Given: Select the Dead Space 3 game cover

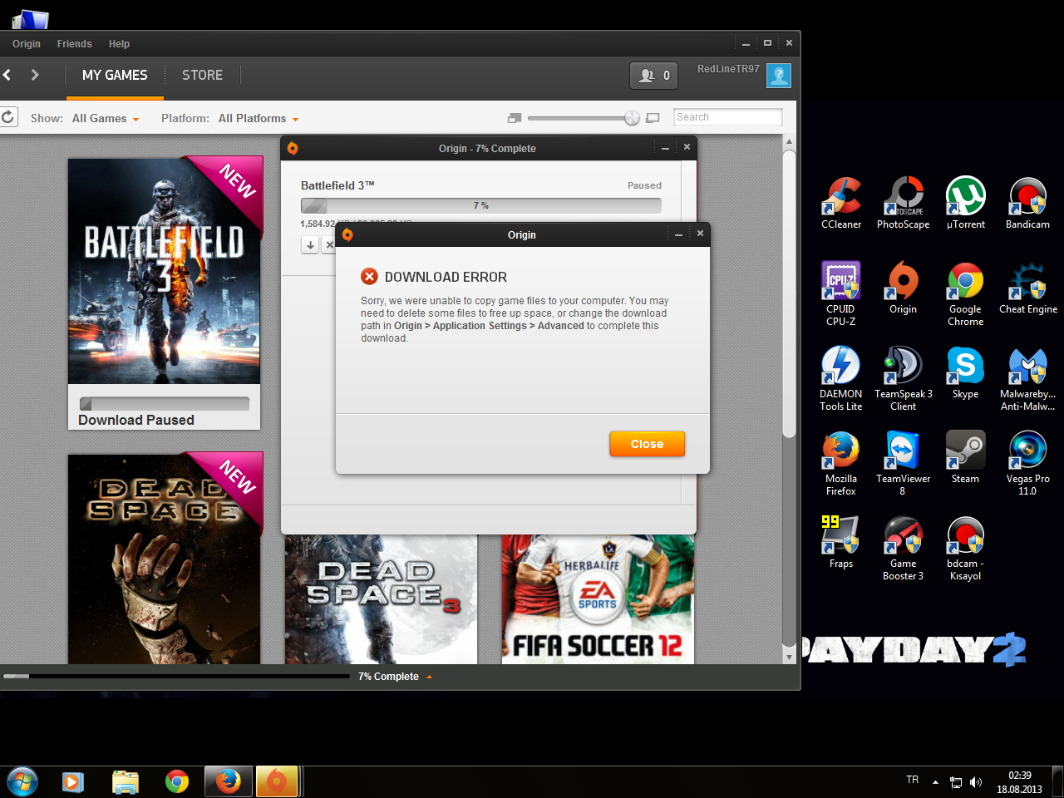Looking at the screenshot, I should tap(382, 599).
